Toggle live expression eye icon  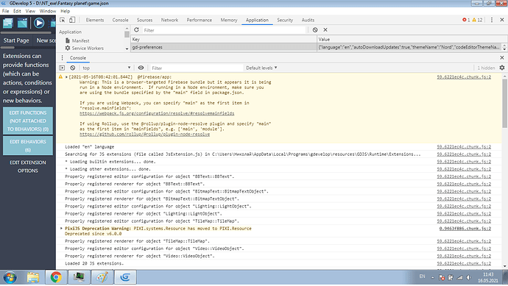click(x=141, y=68)
